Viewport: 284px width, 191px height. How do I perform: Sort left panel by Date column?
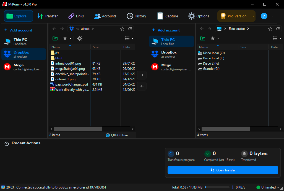(128, 47)
